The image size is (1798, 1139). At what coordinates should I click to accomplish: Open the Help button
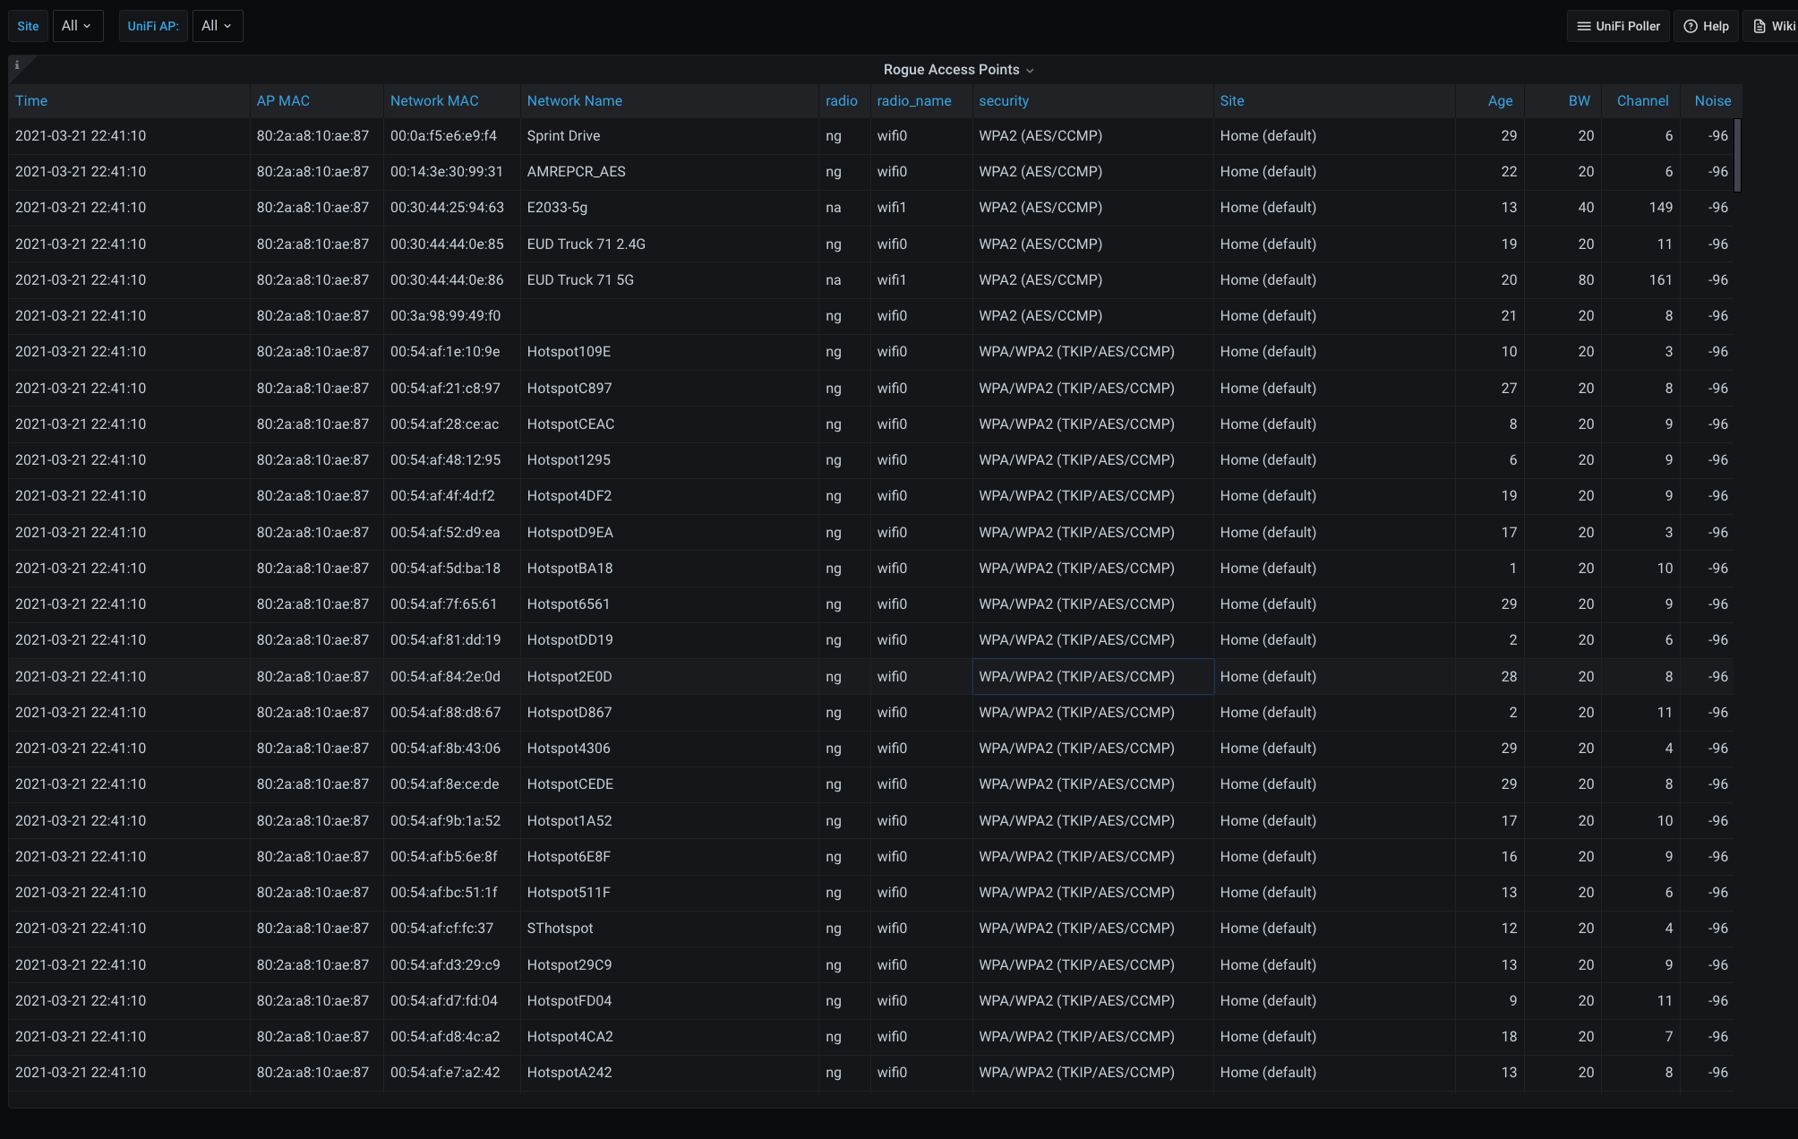1706,25
